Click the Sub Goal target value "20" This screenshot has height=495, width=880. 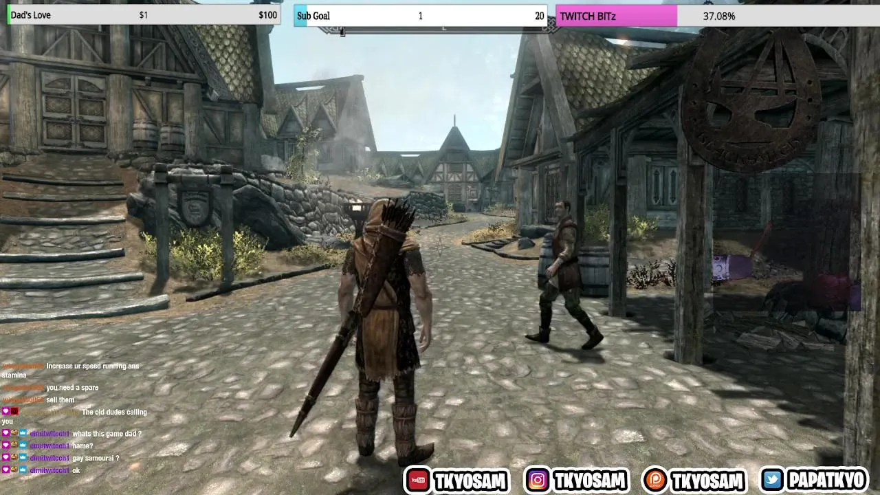point(540,16)
